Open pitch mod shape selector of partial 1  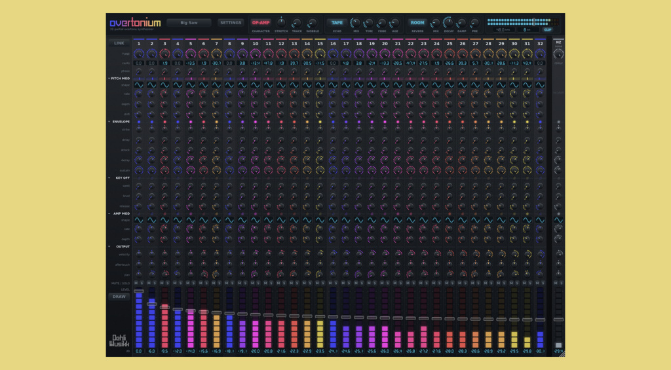[139, 85]
